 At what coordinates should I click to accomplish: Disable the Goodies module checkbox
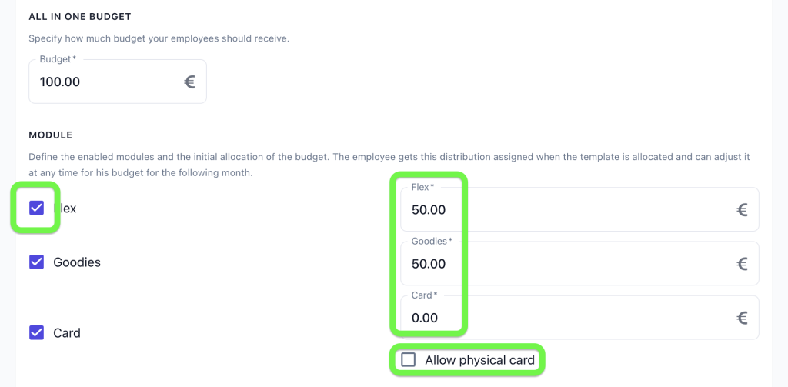click(37, 262)
